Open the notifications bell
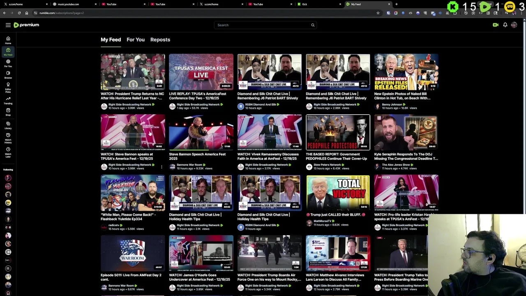Viewport: 526px width, 296px height. click(x=505, y=25)
